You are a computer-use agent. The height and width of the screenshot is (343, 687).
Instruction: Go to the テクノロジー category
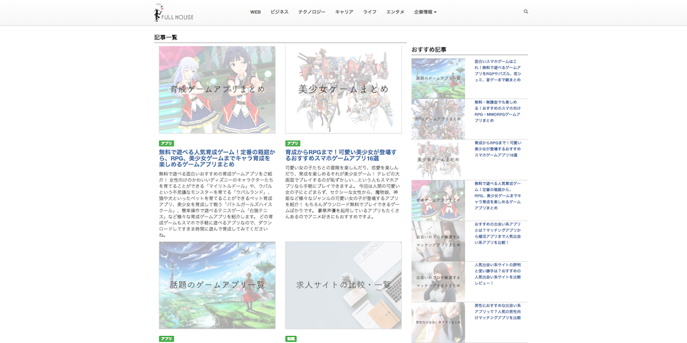(312, 12)
